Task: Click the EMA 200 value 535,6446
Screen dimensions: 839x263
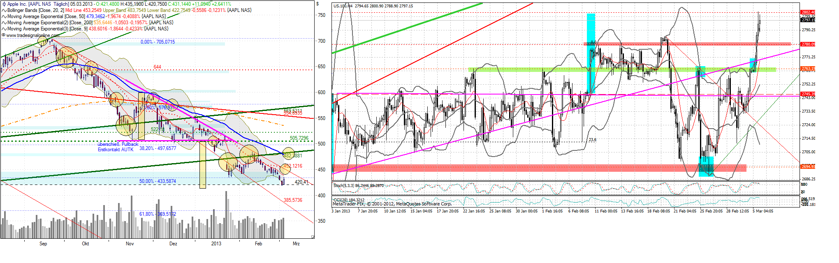Action: (x=103, y=23)
